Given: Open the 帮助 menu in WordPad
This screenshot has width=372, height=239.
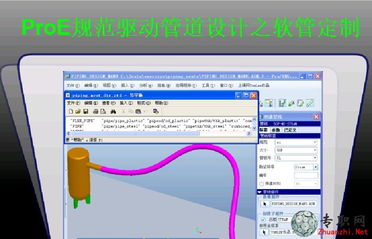Looking at the screenshot, I should [161, 103].
